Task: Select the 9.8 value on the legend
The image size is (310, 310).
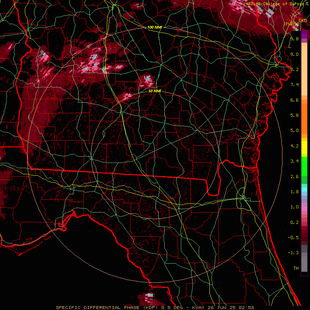Action: [294, 39]
